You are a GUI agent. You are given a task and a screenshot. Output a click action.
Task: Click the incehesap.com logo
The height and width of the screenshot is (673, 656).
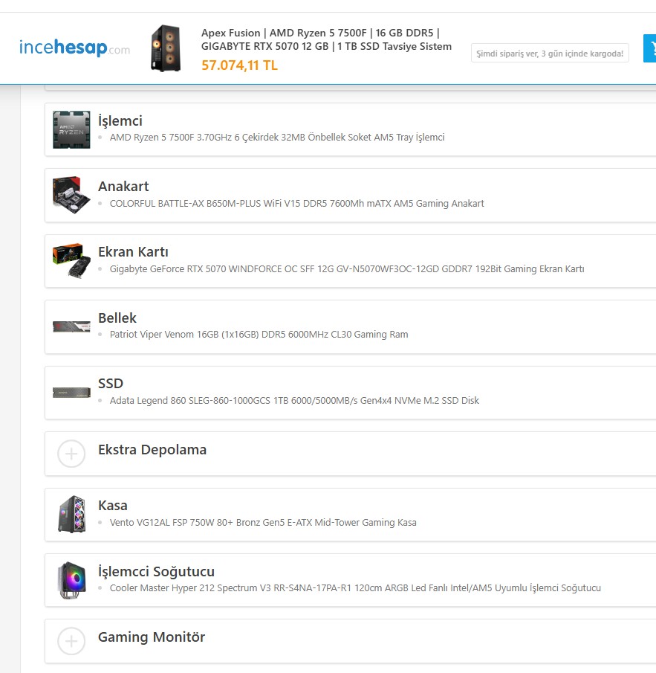[x=74, y=48]
